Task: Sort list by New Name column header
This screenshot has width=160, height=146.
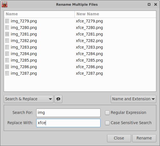Action: click(x=115, y=14)
